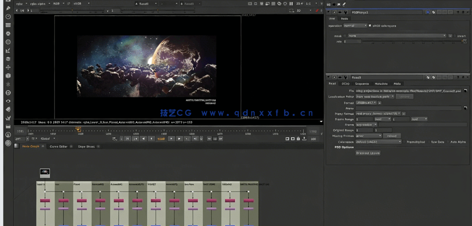This screenshot has width=472, height=226.
Task: Open the Metadata tab in Read properties
Action: point(381,84)
